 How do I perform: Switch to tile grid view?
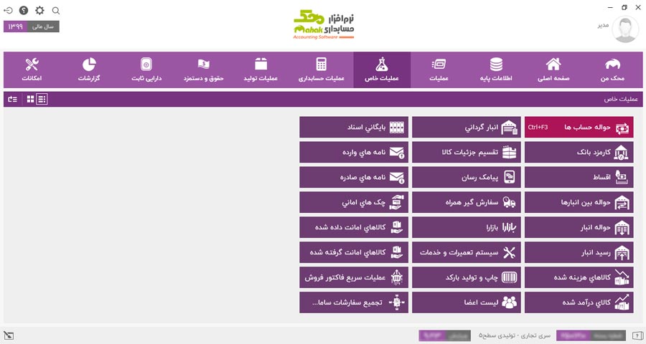coord(30,100)
